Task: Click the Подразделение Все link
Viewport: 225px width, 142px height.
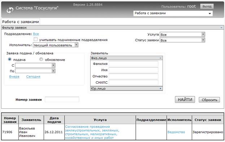Action: pyautogui.click(x=36, y=34)
